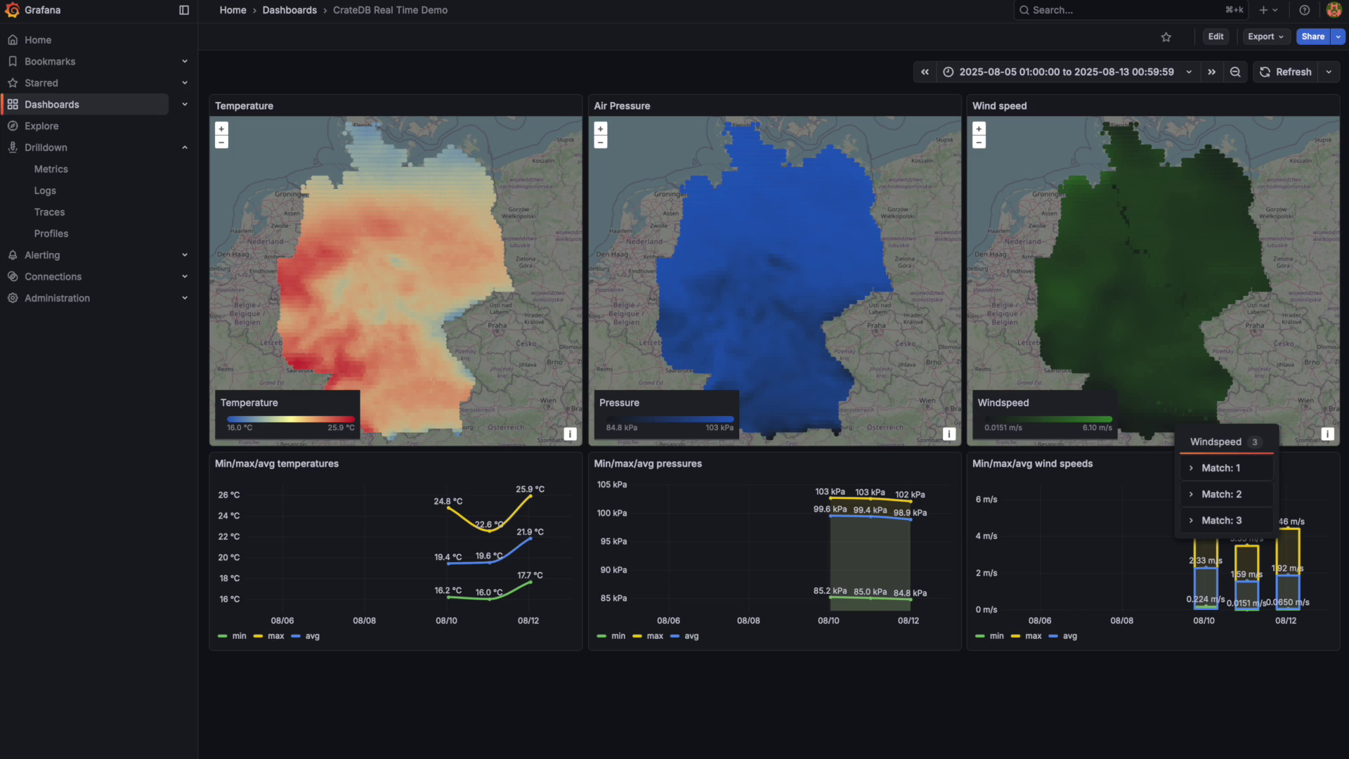Expand the Bookmarks section chevron
This screenshot has height=759, width=1349.
click(x=185, y=61)
